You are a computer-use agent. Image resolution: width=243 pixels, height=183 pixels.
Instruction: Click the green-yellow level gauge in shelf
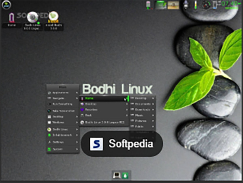click(x=196, y=5)
